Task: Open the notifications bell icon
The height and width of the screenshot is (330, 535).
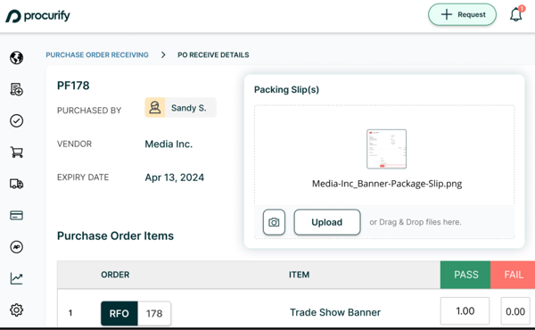Action: 516,14
